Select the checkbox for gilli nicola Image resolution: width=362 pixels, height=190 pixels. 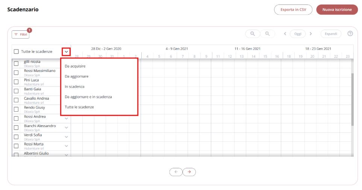pos(16,63)
